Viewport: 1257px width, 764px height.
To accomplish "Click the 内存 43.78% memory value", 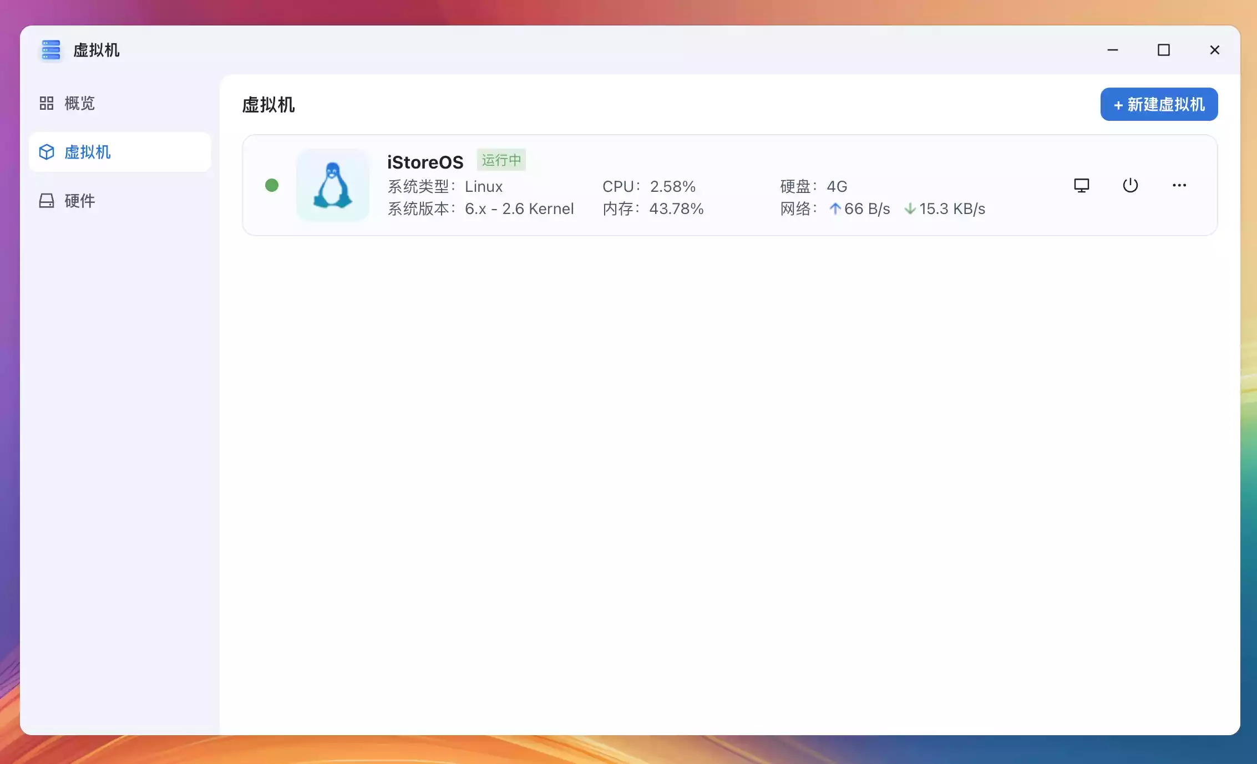I will click(676, 208).
